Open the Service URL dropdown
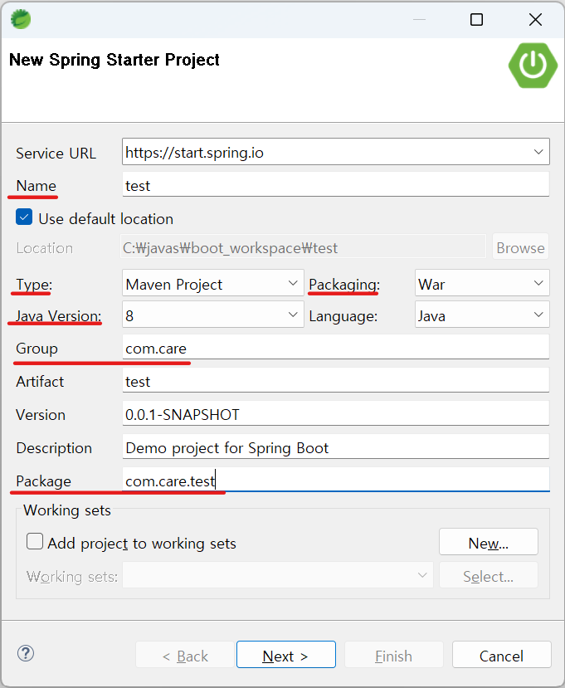The height and width of the screenshot is (688, 565). 538,152
